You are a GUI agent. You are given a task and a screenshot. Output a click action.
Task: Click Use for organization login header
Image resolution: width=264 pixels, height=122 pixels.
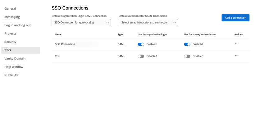[152, 34]
